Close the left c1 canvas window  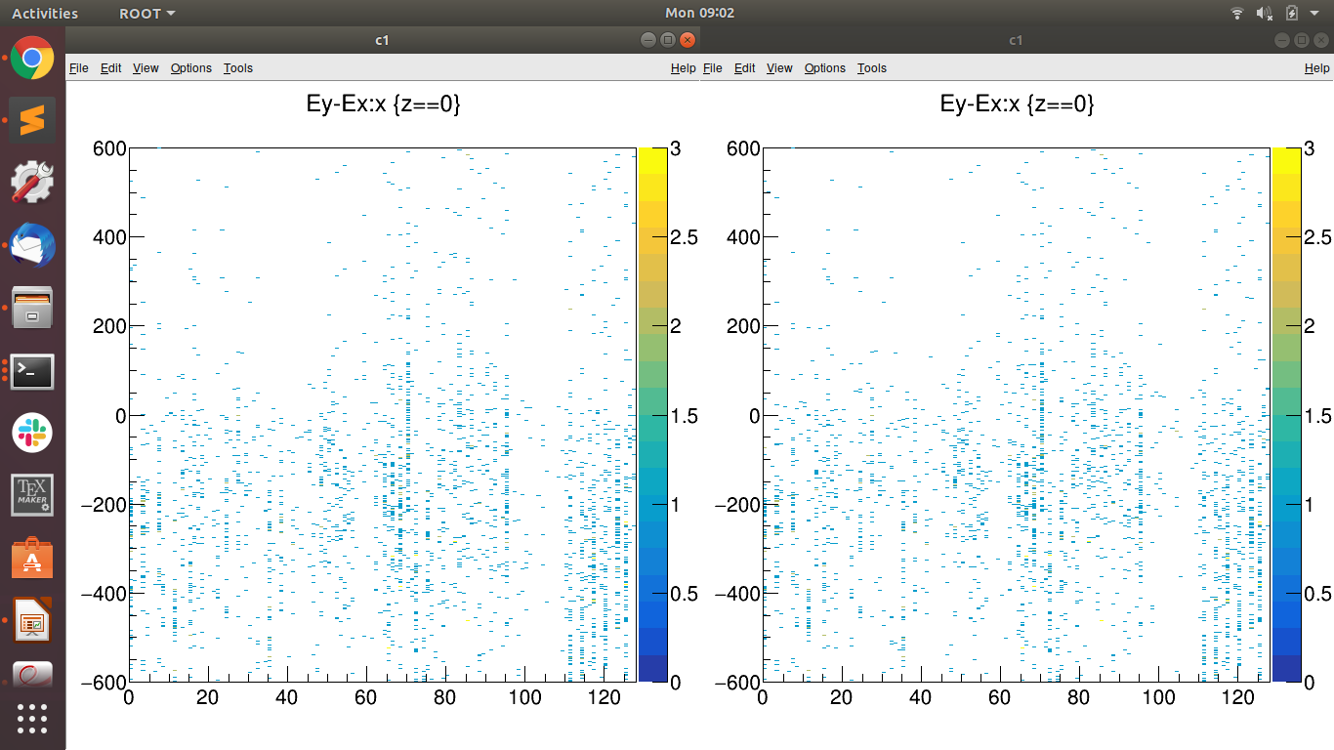pyautogui.click(x=688, y=40)
